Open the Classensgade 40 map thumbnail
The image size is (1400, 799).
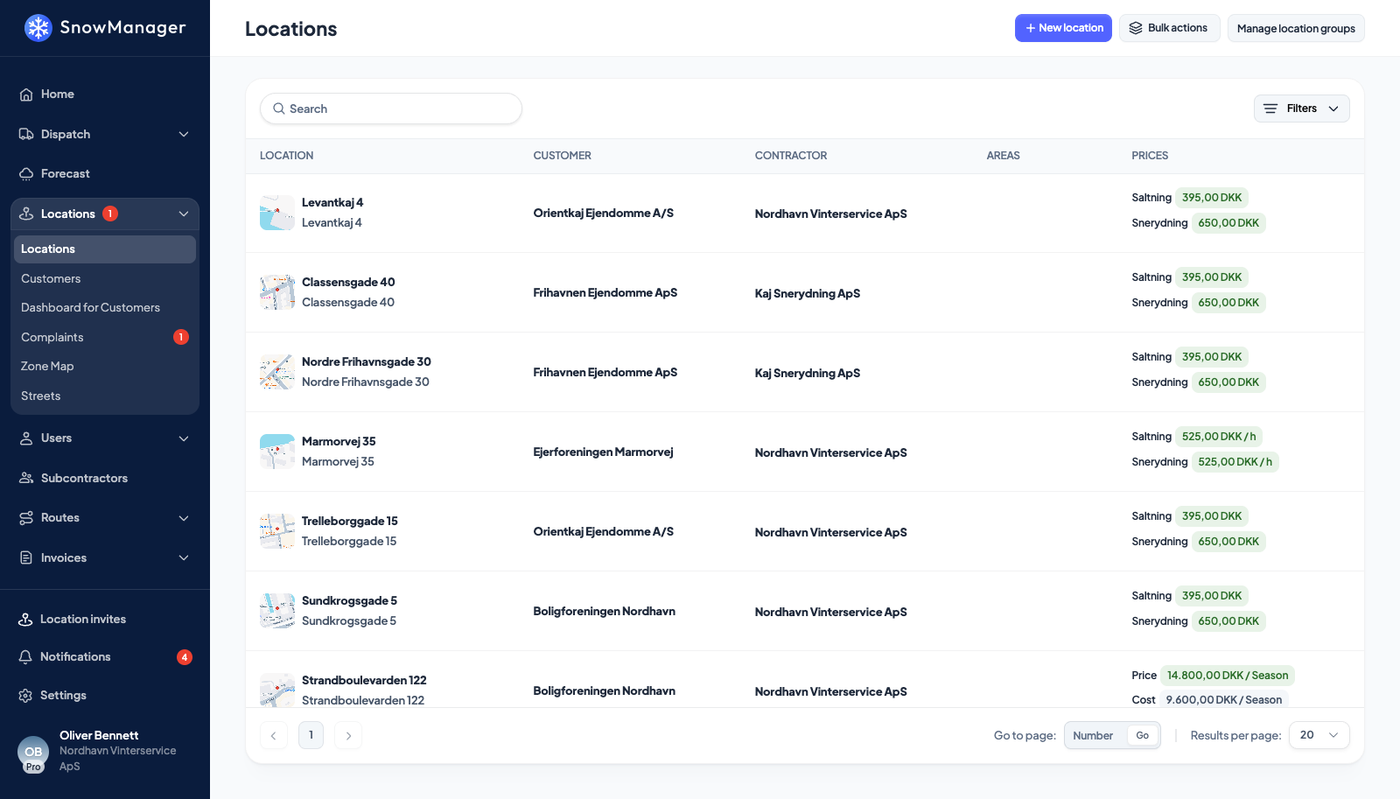(x=277, y=292)
